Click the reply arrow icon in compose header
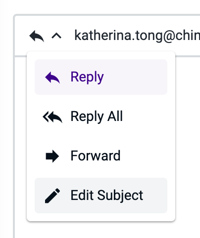Screen dimensions: 200x238 pos(37,36)
